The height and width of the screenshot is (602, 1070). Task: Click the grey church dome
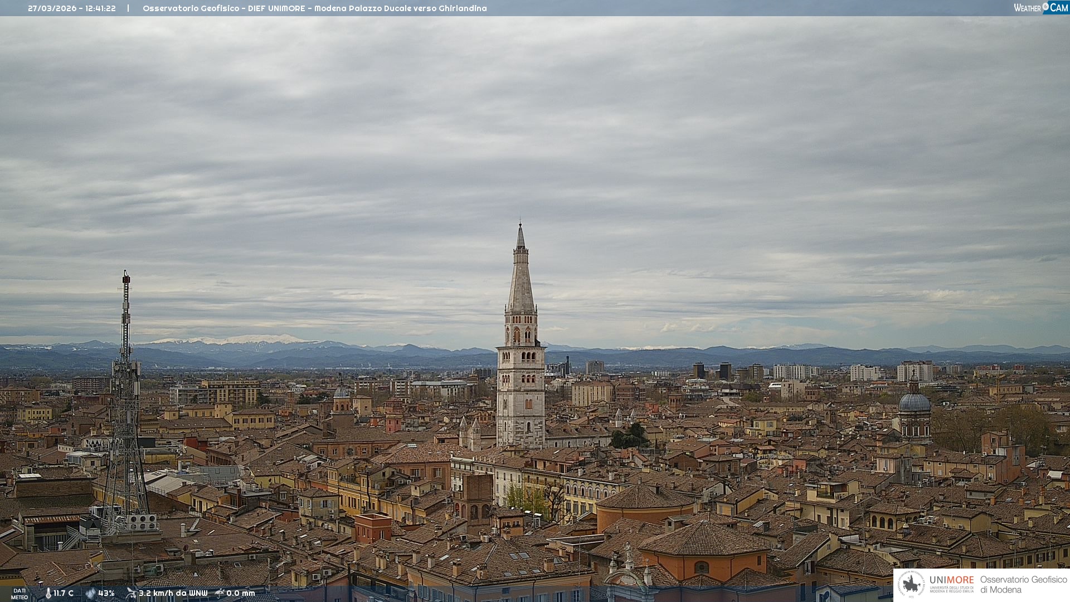point(915,402)
